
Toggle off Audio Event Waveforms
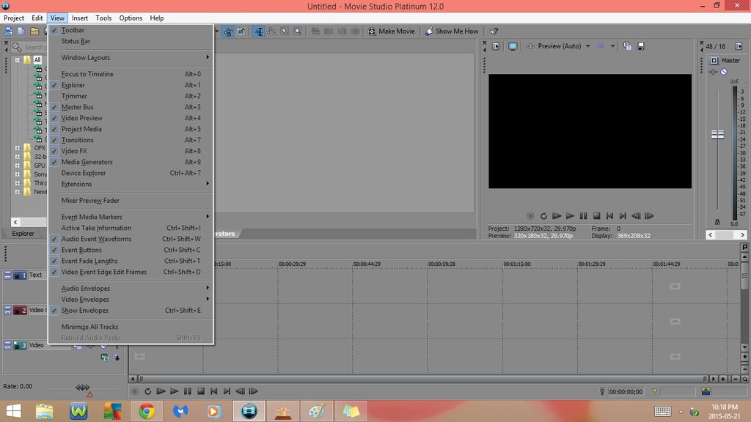[96, 239]
